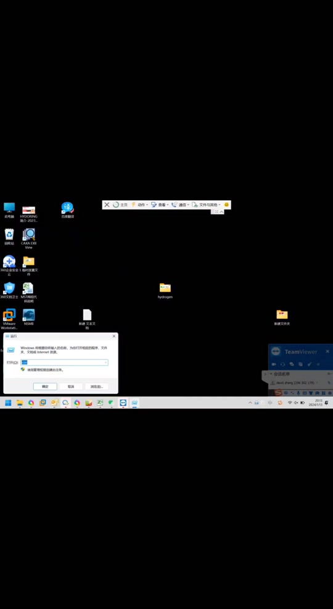Click the TeamViewer icon on the taskbar
The width and height of the screenshot is (333, 609).
[x=123, y=403]
